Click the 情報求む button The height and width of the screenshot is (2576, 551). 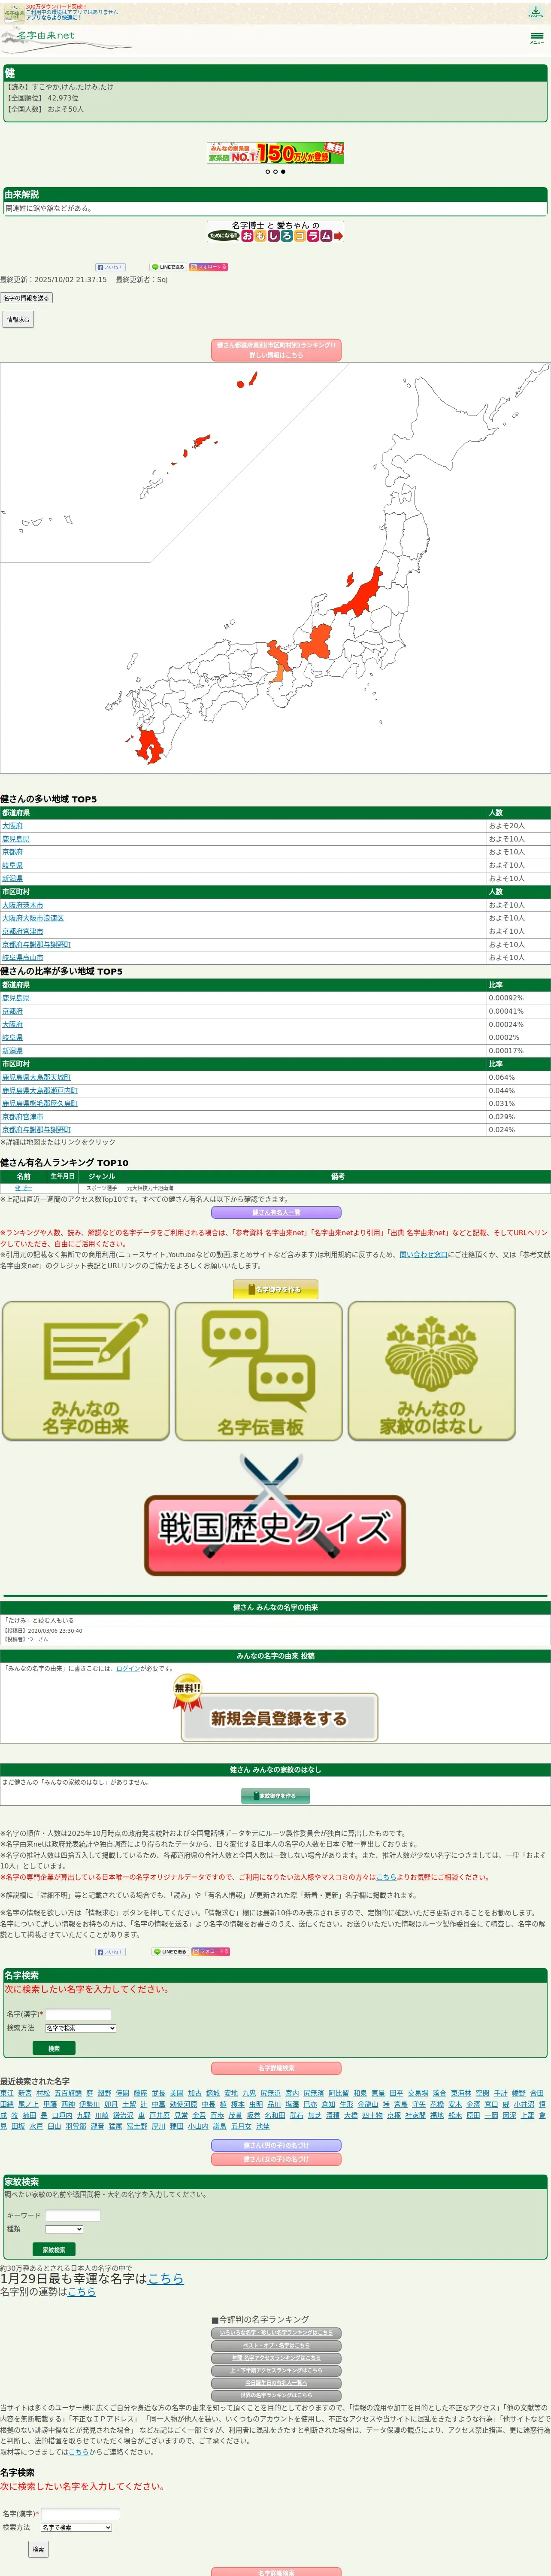coord(18,319)
